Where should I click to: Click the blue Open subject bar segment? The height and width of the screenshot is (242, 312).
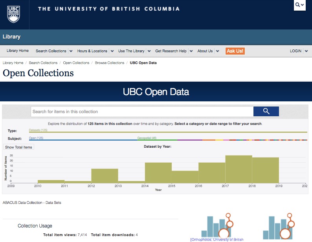(x=83, y=140)
